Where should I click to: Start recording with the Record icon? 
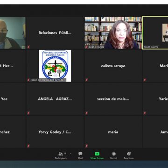(x=114, y=154)
